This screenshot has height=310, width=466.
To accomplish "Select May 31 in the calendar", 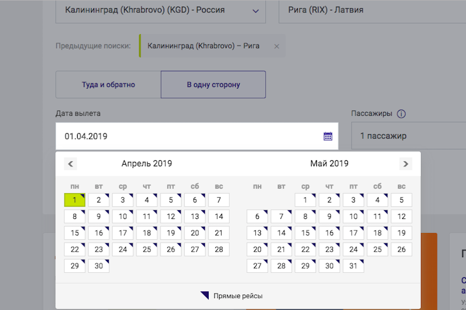I will 353,266.
